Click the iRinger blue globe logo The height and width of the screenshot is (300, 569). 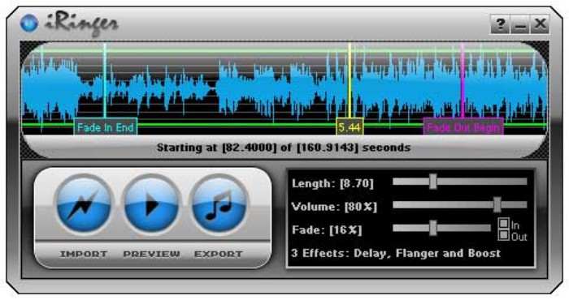29,24
